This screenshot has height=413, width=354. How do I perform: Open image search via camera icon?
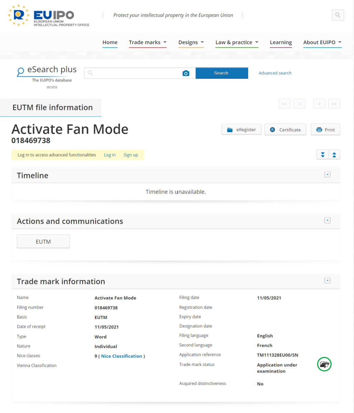[186, 73]
